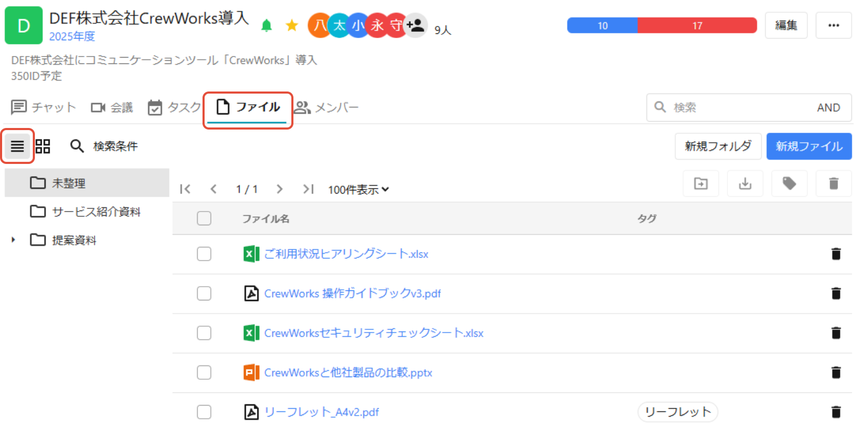Click the 八 member avatar
Screen dimensions: 856x431
click(319, 25)
